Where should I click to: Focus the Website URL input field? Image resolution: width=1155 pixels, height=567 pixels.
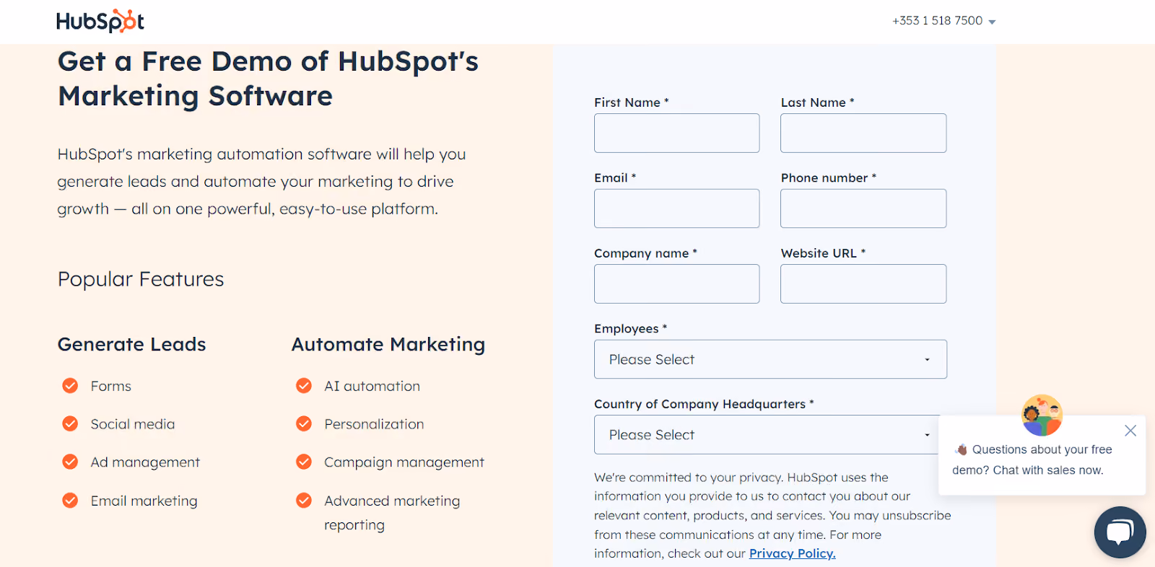863,283
